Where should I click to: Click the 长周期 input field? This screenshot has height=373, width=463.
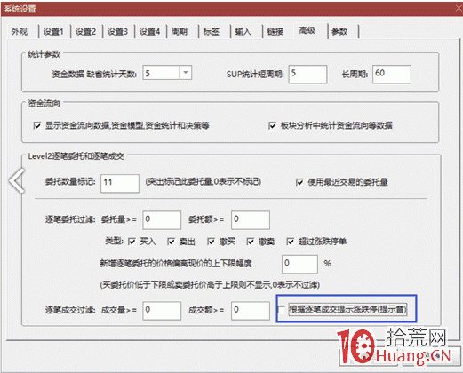pos(392,74)
